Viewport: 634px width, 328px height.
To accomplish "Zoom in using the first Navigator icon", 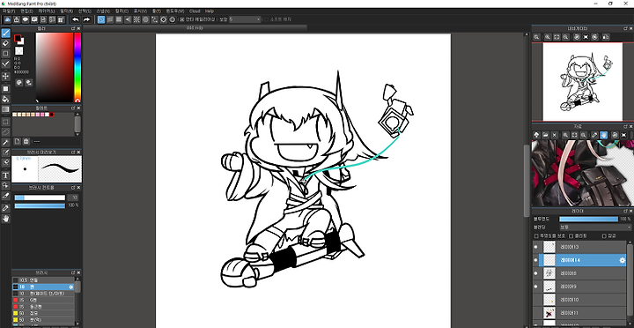I will tap(536, 37).
